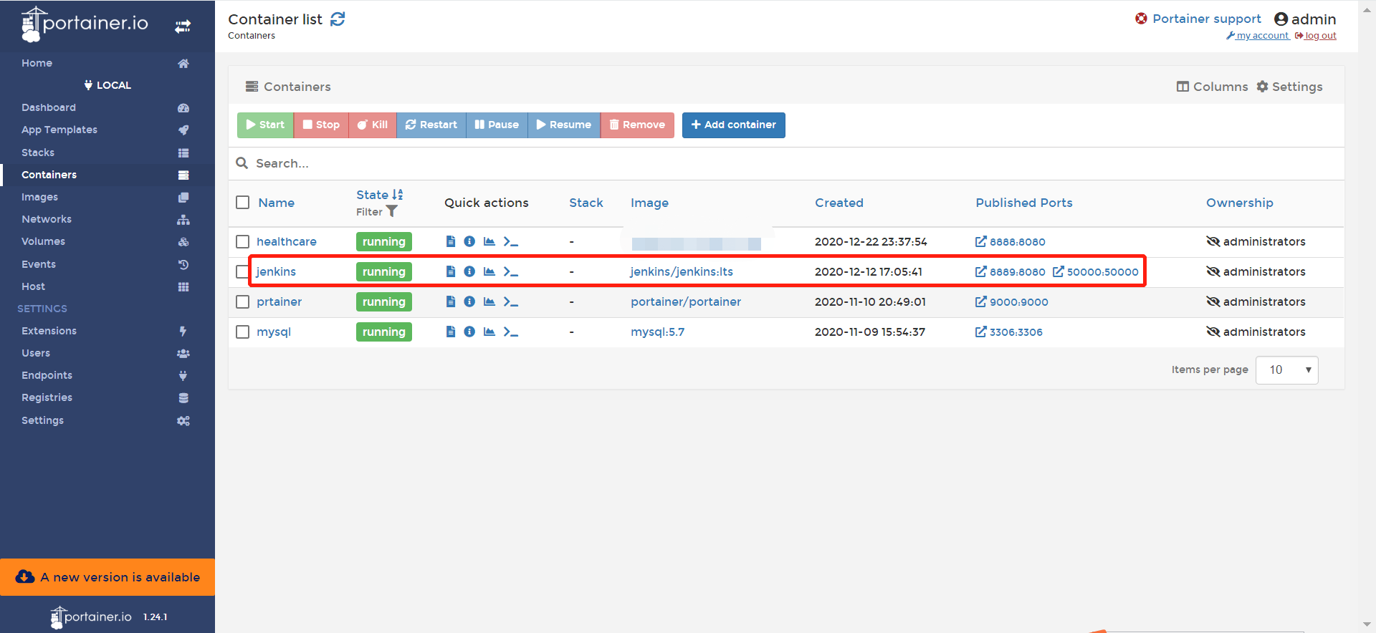Viewport: 1376px width, 633px height.
Task: Toggle the select-all containers checkbox
Action: tap(243, 203)
